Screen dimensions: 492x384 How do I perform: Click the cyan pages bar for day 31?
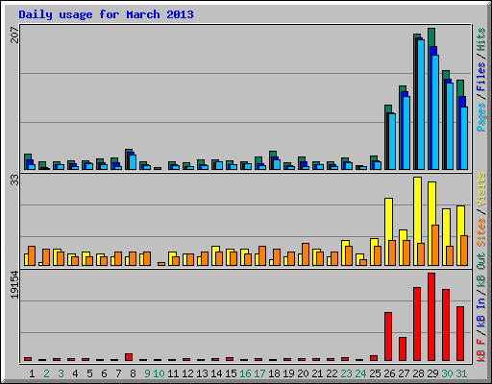pyautogui.click(x=464, y=138)
